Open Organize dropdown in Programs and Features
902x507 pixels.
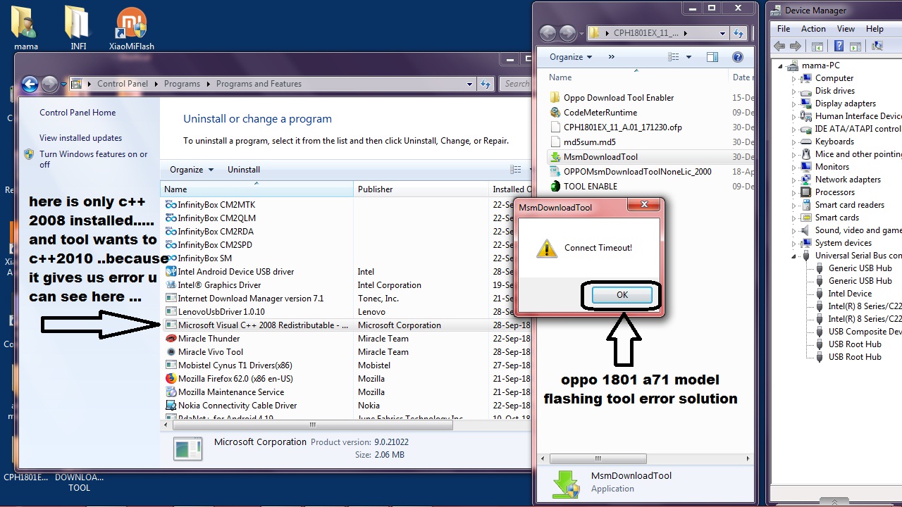click(x=191, y=170)
